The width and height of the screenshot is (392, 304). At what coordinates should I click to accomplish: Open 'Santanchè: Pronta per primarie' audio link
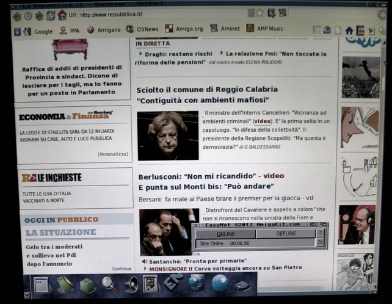[x=197, y=261]
